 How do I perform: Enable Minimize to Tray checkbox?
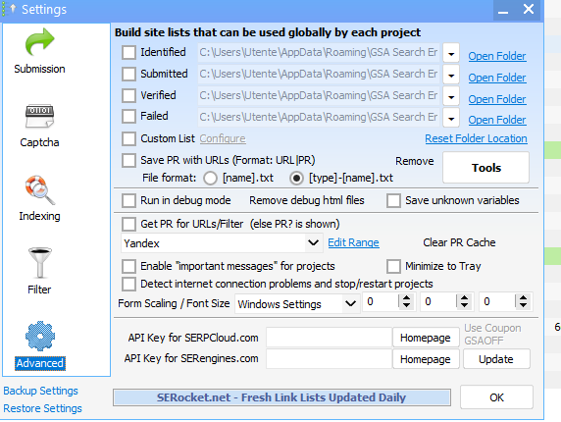393,266
